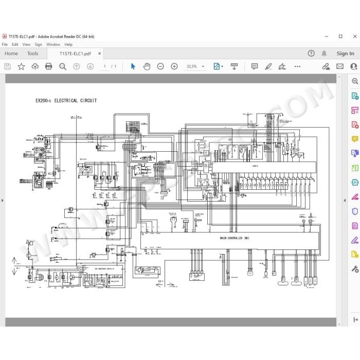Open the Sign menu
Screen dimensions: 360x360
tap(39, 45)
